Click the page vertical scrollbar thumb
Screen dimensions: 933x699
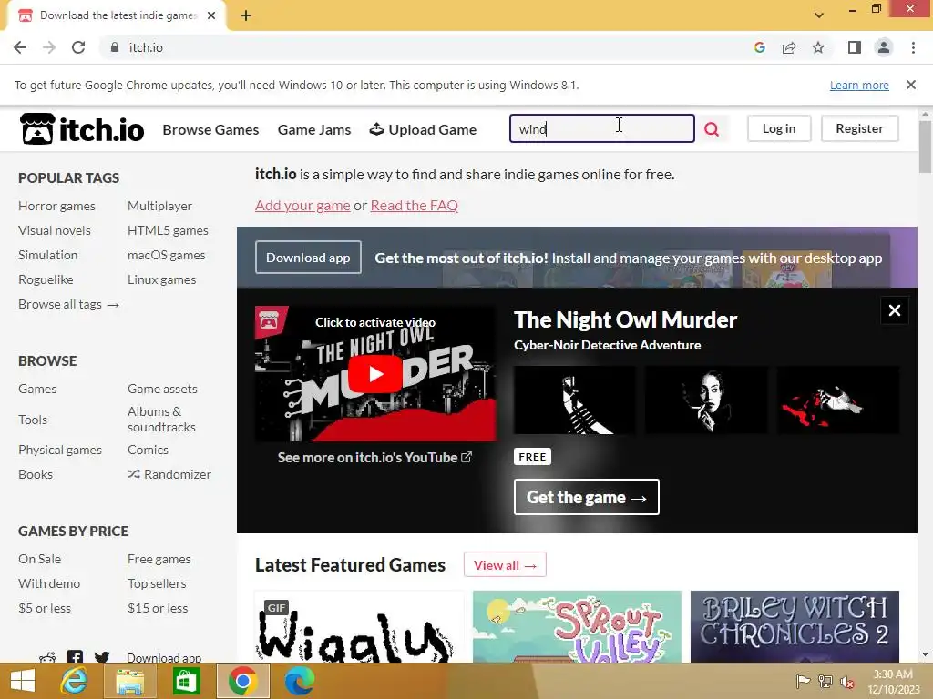tap(925, 147)
